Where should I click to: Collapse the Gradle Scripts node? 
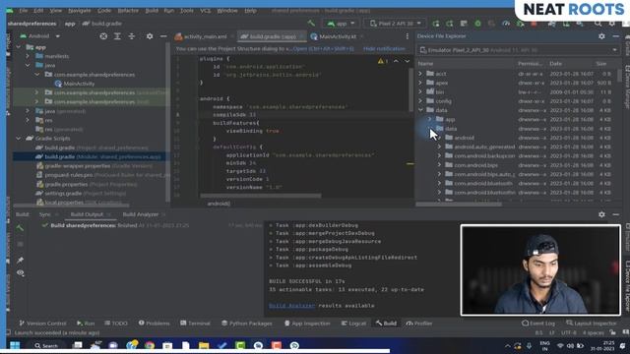pyautogui.click(x=19, y=138)
